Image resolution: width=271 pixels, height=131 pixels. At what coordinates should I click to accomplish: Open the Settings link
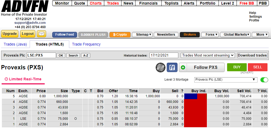click(255, 17)
